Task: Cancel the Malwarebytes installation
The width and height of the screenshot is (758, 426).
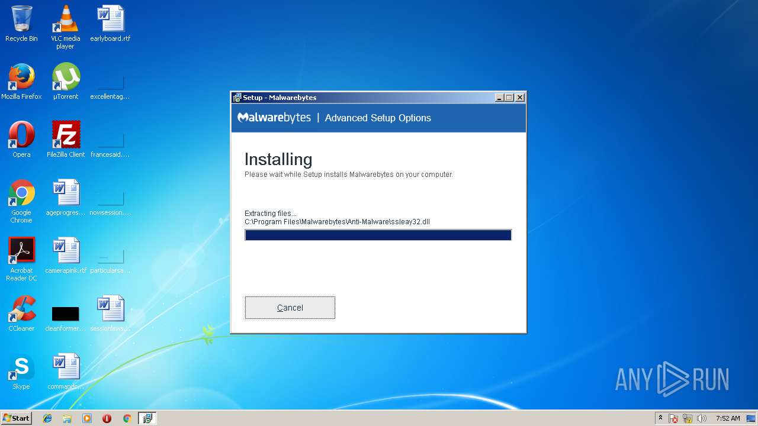Action: 290,308
